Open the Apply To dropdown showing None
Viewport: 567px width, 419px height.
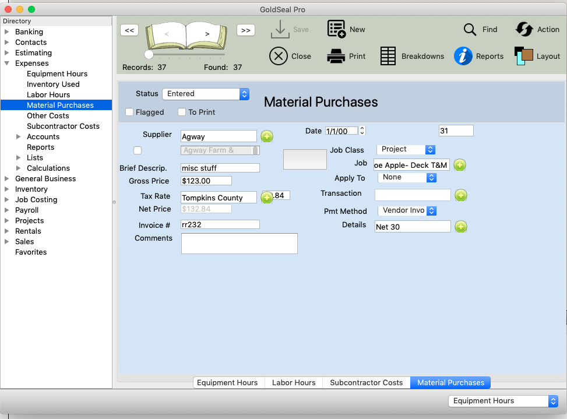pos(407,177)
